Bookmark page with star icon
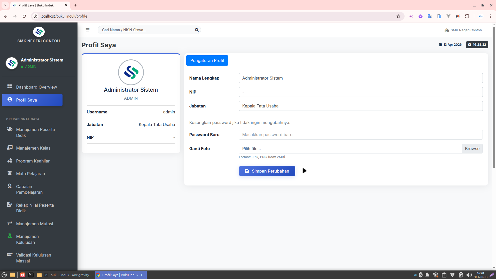This screenshot has height=279, width=496. click(398, 16)
